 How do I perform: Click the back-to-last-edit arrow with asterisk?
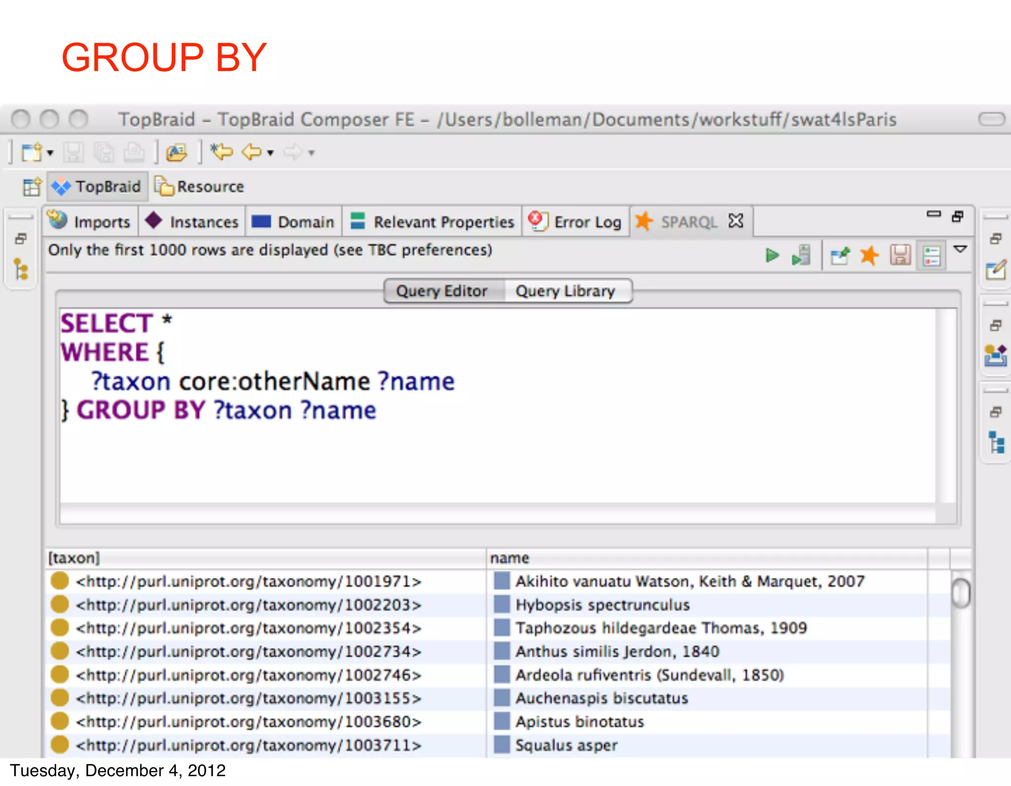point(222,151)
